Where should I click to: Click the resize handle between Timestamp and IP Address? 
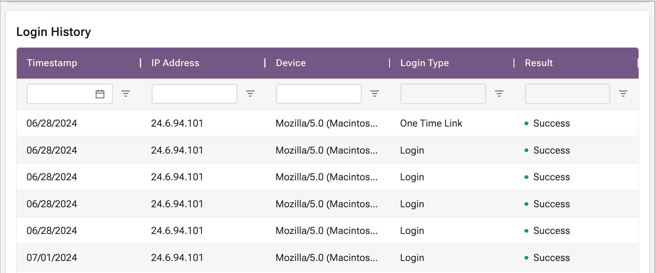pyautogui.click(x=140, y=63)
